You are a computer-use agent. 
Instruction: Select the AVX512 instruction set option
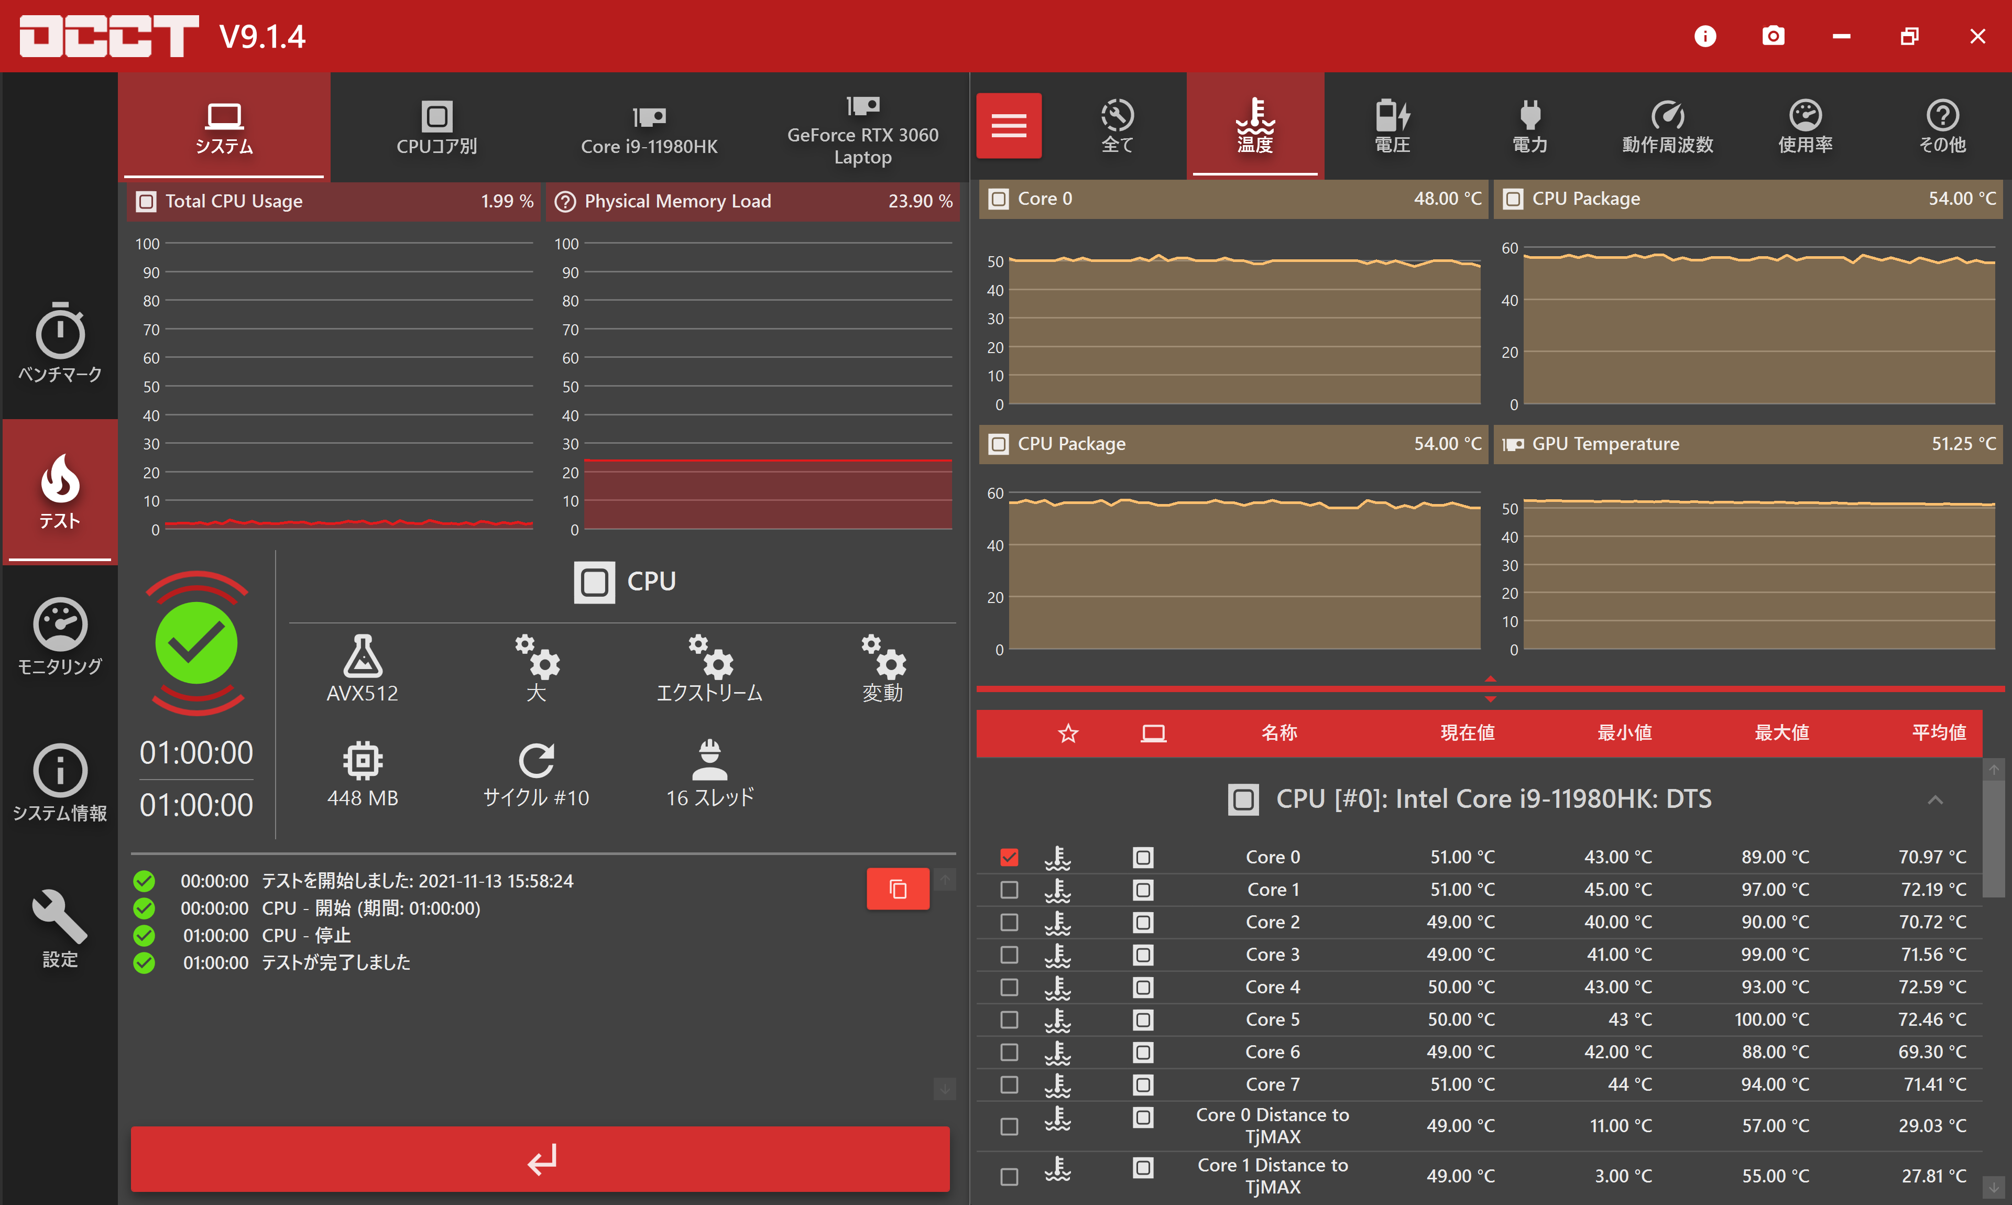pos(362,669)
